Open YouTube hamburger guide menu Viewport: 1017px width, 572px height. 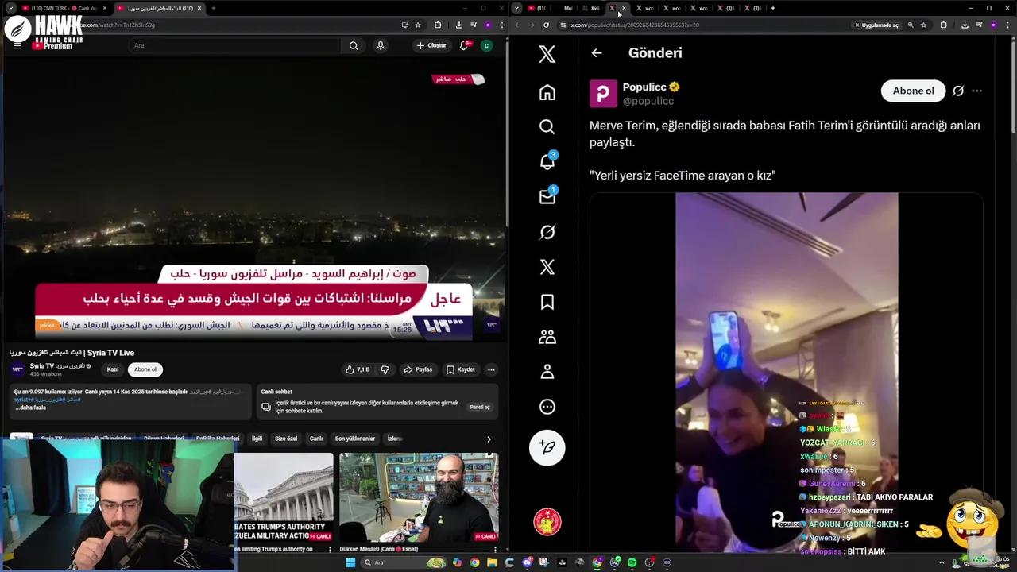[x=17, y=45]
